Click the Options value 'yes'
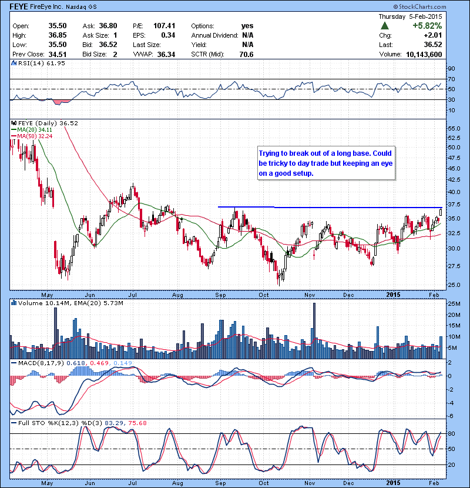470x488 pixels. (x=247, y=26)
